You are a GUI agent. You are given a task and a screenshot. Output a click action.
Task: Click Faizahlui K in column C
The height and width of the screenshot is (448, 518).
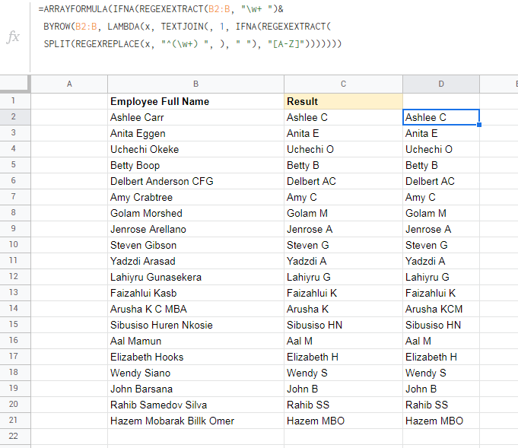pyautogui.click(x=344, y=293)
